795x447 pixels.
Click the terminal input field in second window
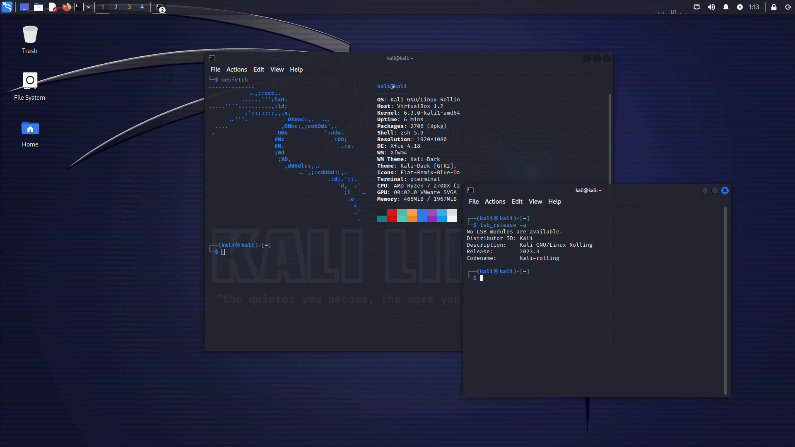point(481,278)
